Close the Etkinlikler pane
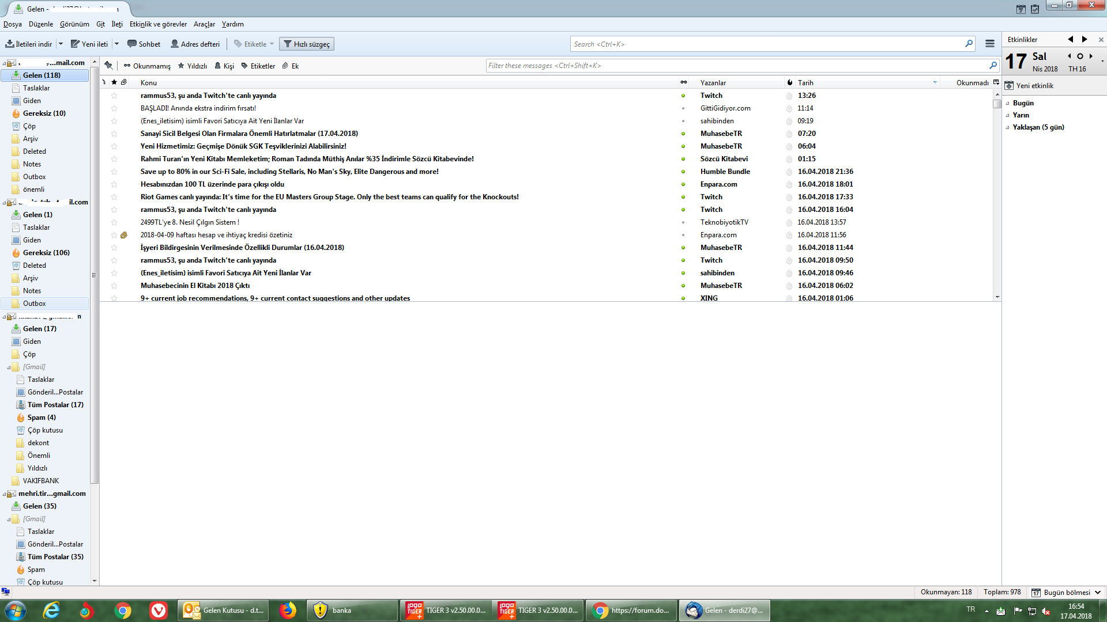1107x622 pixels. pyautogui.click(x=1101, y=40)
